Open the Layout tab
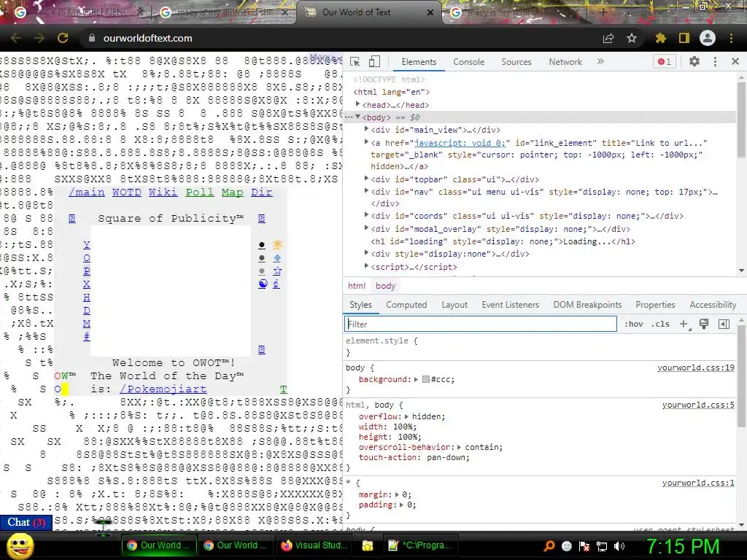Viewport: 747px width, 560px height. tap(454, 305)
